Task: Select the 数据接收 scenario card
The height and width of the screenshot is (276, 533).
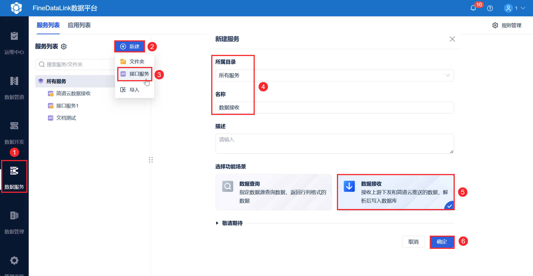Action: click(396, 192)
